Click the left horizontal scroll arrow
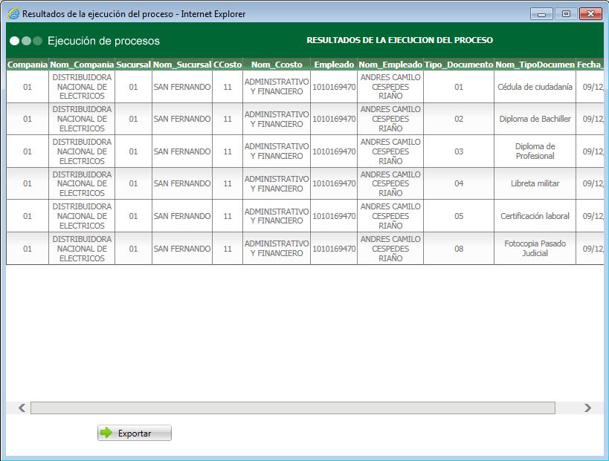Image resolution: width=609 pixels, height=461 pixels. [x=19, y=408]
